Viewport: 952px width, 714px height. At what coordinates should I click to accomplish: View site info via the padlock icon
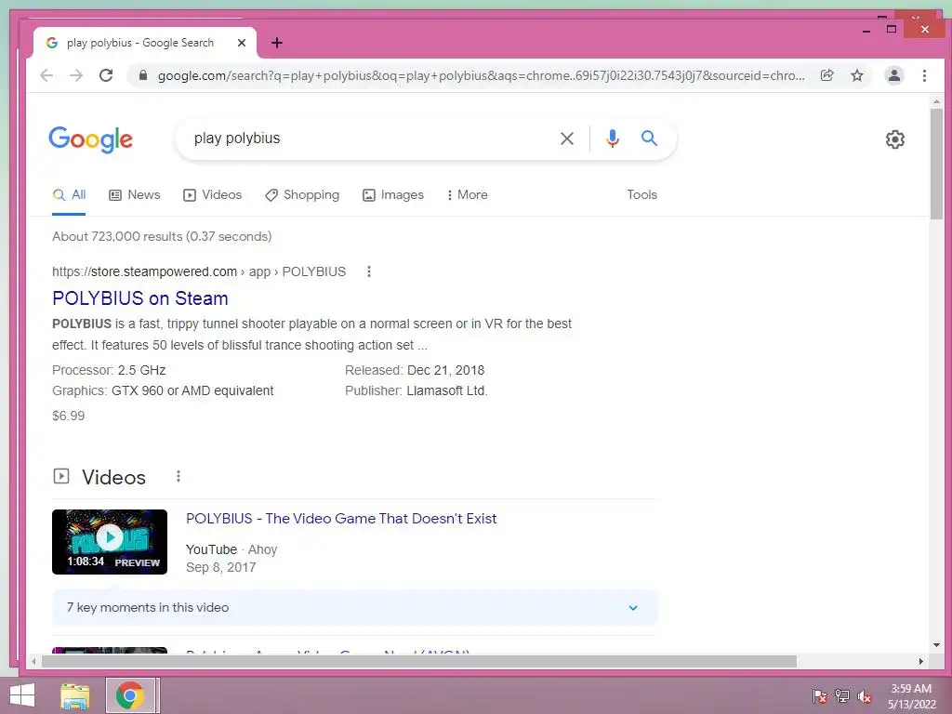click(x=143, y=75)
